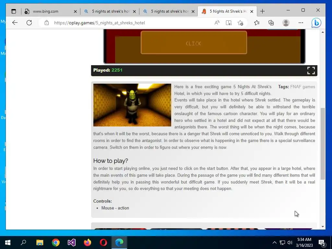Minimize the Edge window
The image size is (332, 249).
[x=288, y=10]
